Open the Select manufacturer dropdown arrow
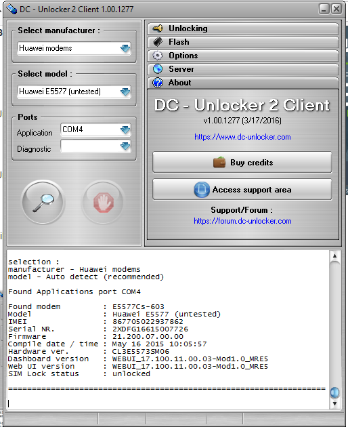The image size is (348, 427). 125,49
